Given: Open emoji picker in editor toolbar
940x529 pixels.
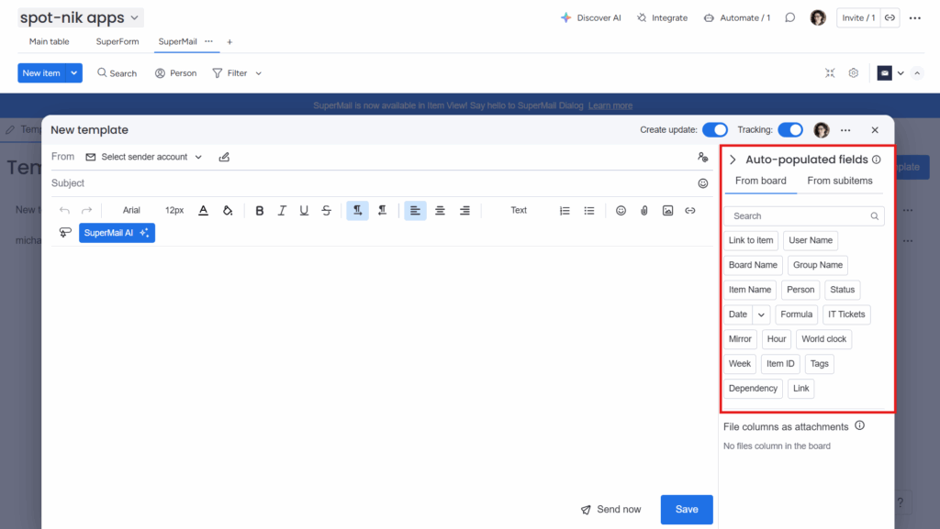Looking at the screenshot, I should point(621,211).
